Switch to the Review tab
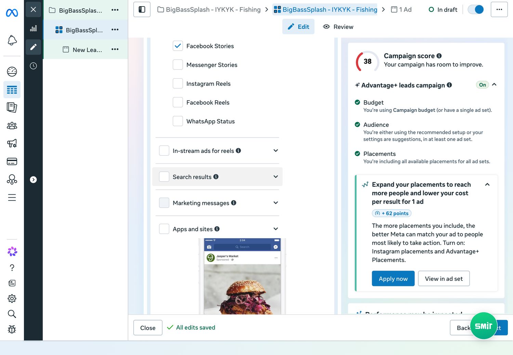 coord(338,27)
